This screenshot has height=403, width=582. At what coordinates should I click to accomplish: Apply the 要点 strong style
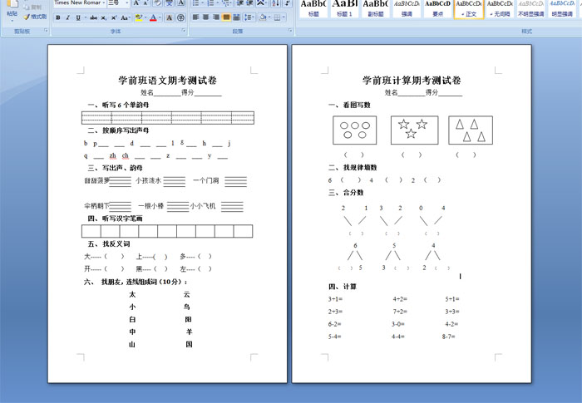click(438, 9)
